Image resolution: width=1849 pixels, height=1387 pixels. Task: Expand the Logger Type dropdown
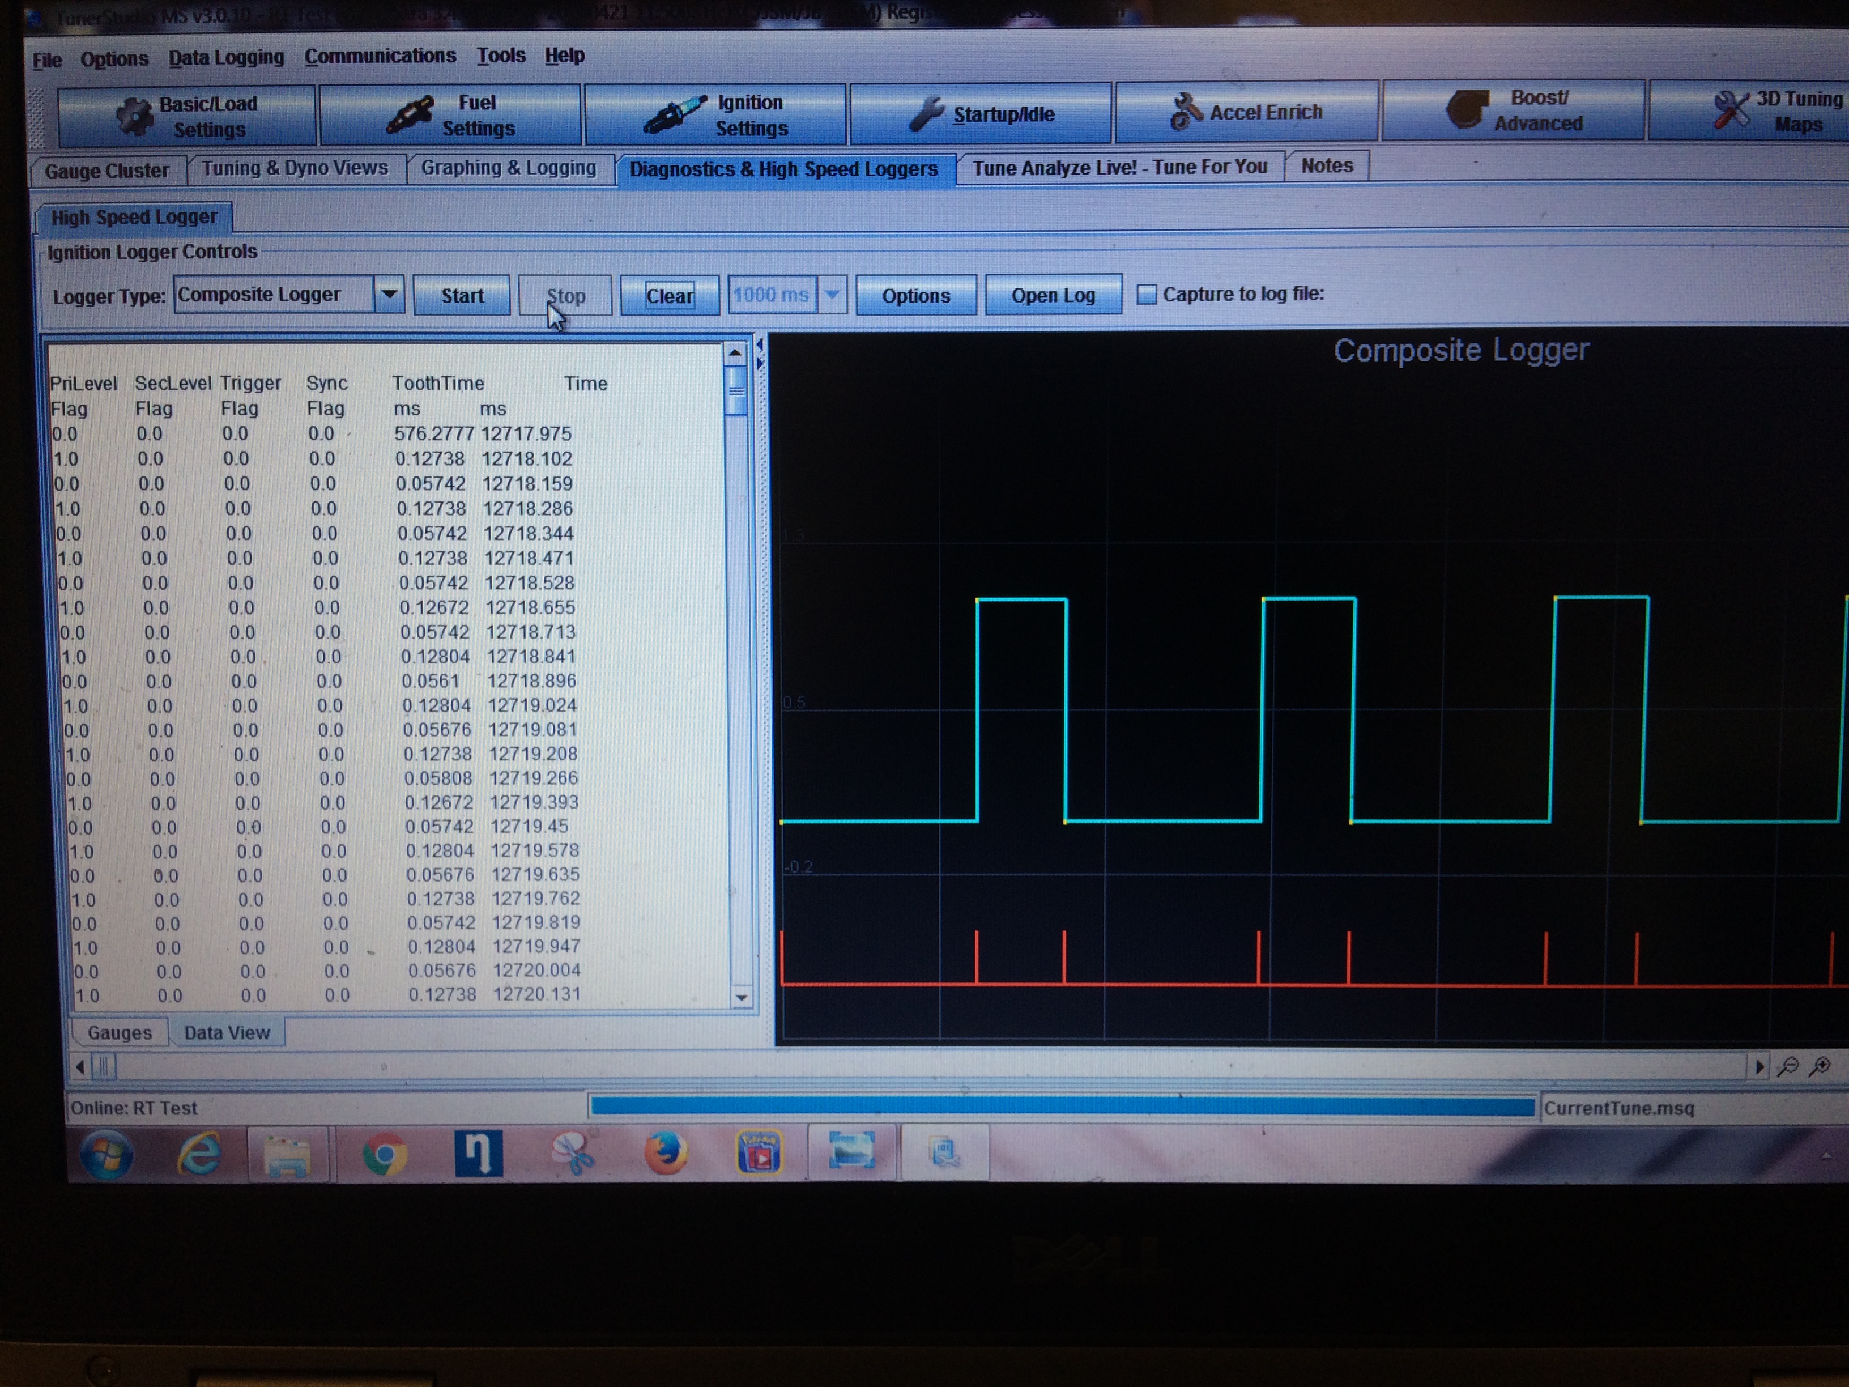click(x=389, y=294)
